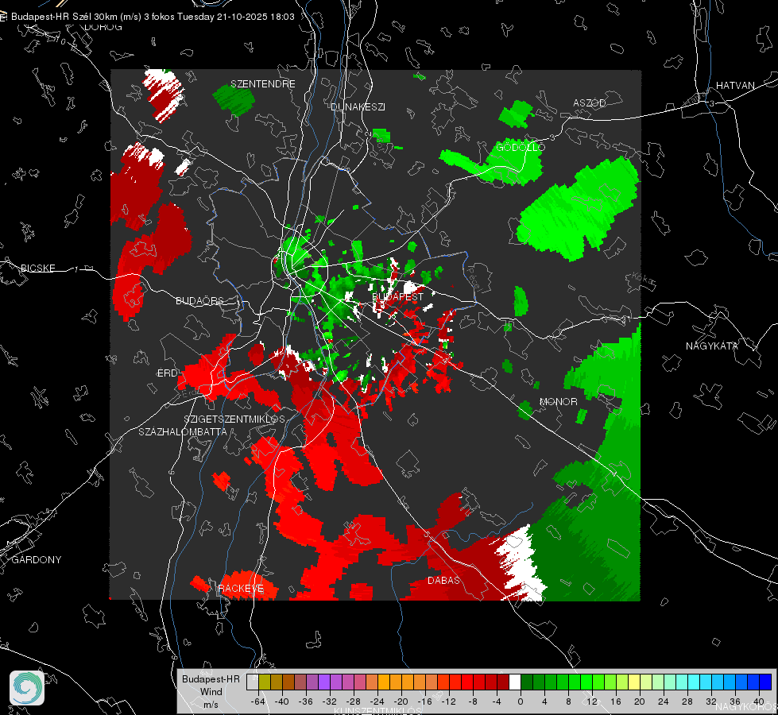Pick the dark blue 40 m/s legend swatch
The image size is (778, 715).
coord(765,682)
